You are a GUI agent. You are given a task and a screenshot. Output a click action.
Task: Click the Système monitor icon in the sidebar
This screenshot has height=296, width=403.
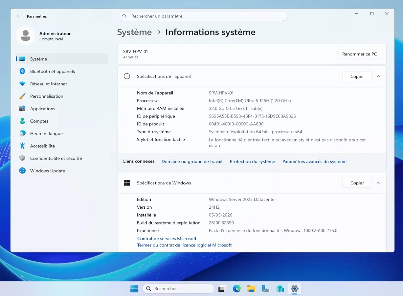point(22,59)
